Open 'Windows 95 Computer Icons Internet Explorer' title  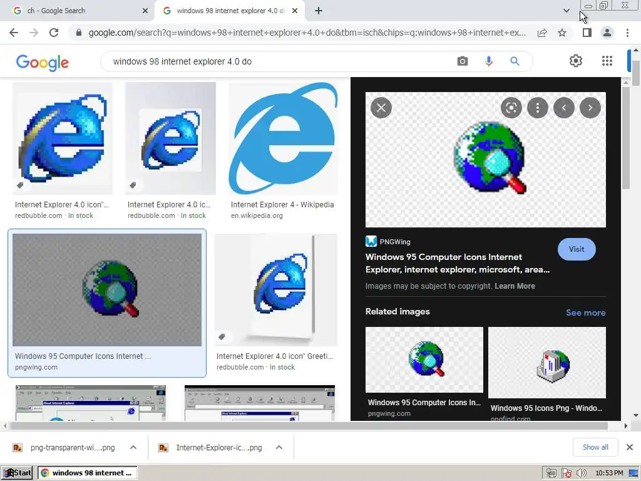click(458, 263)
